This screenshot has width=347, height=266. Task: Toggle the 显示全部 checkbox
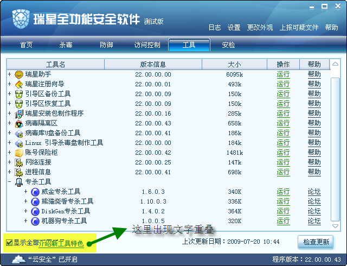9,243
